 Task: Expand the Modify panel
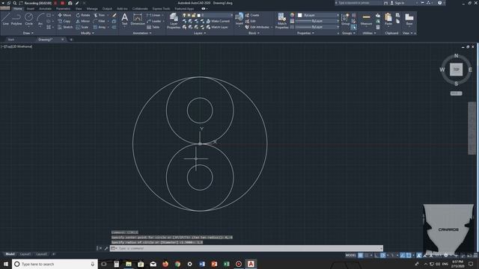tap(87, 33)
